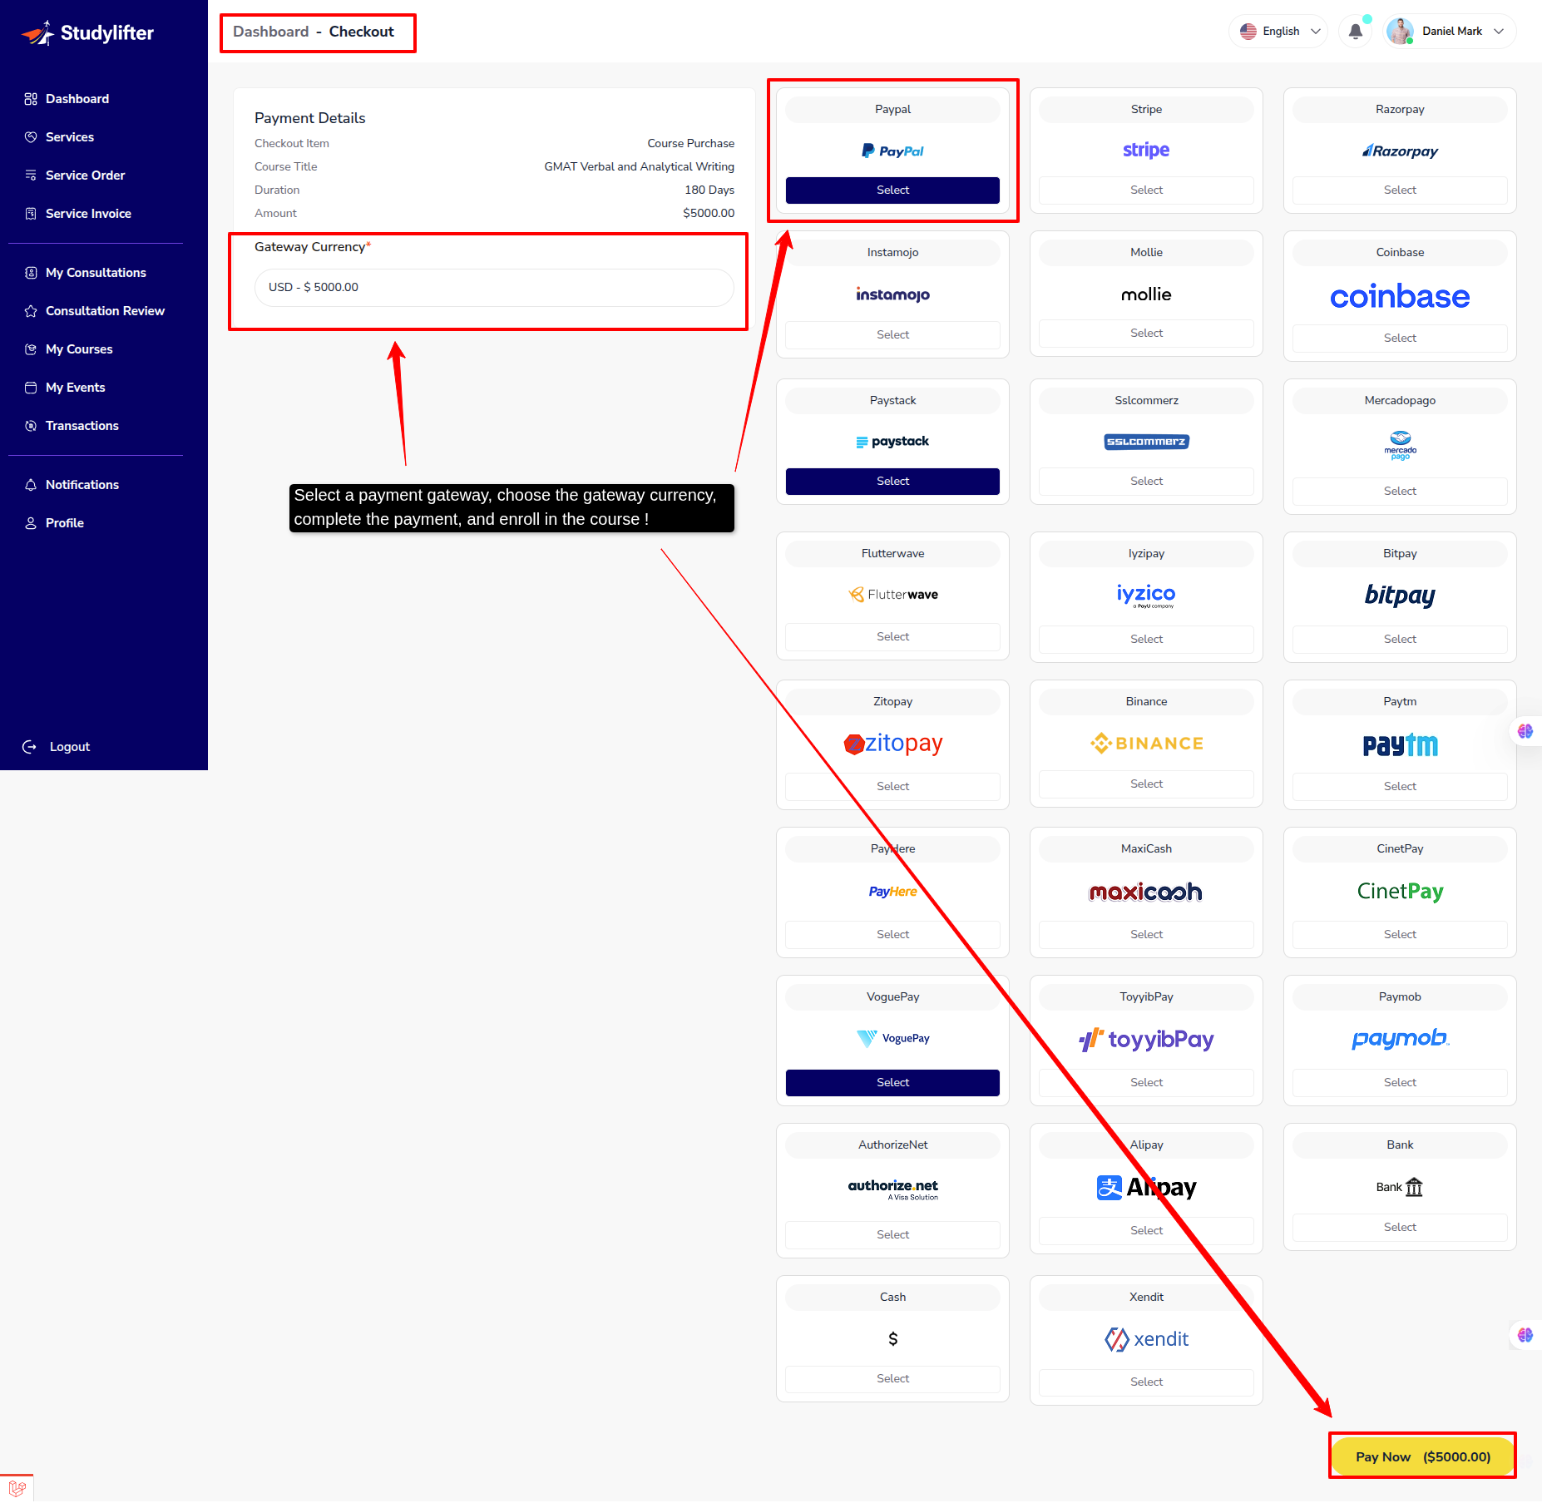Click the Studylifter logo
1542x1503 pixels.
87,32
